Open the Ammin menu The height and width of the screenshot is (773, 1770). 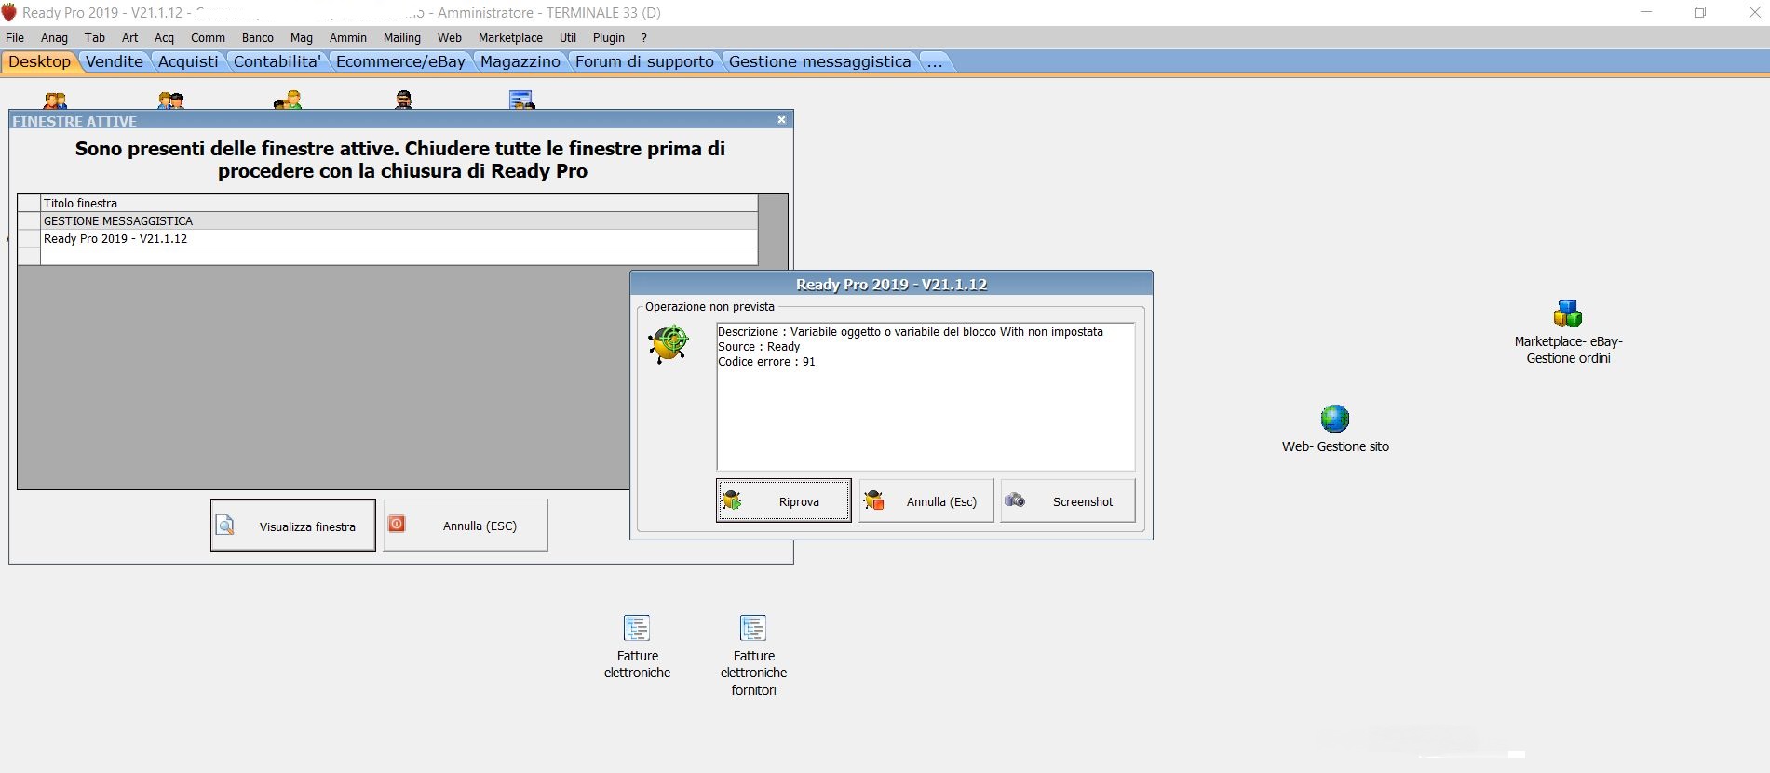(348, 37)
